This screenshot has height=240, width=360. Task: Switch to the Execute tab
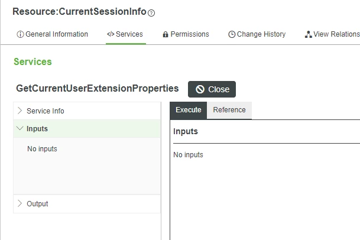pos(188,110)
